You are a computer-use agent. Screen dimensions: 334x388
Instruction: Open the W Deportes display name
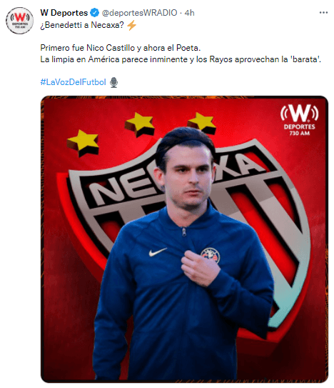[x=64, y=13]
